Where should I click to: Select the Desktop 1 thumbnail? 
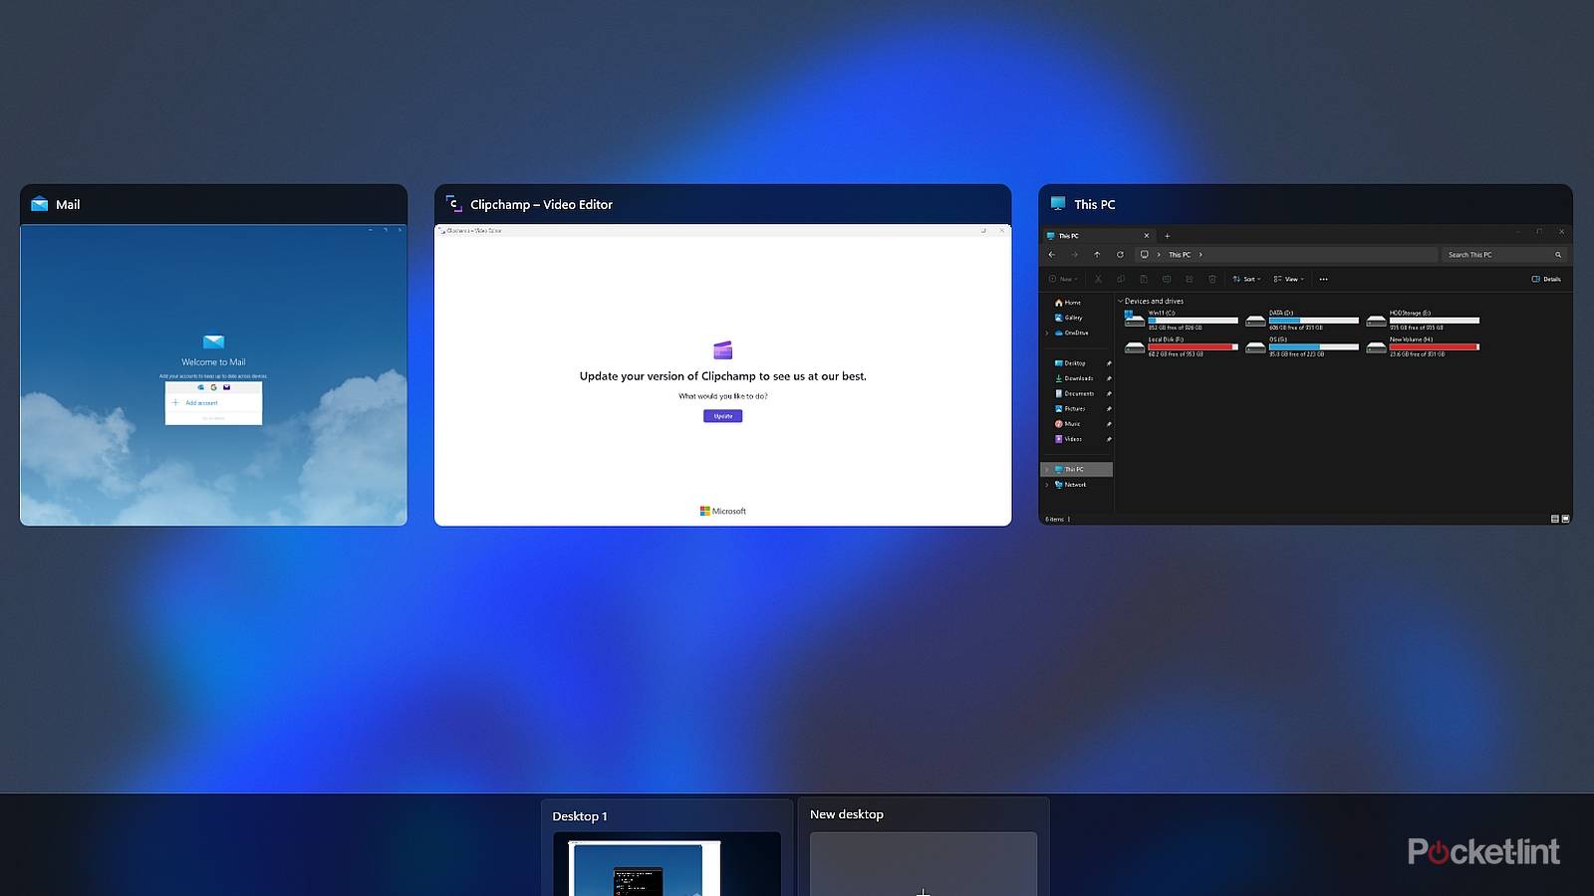pos(666,862)
